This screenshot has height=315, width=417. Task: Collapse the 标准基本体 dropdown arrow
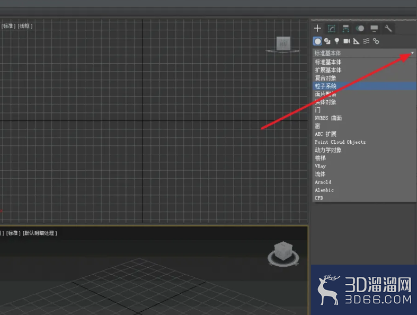pyautogui.click(x=412, y=53)
